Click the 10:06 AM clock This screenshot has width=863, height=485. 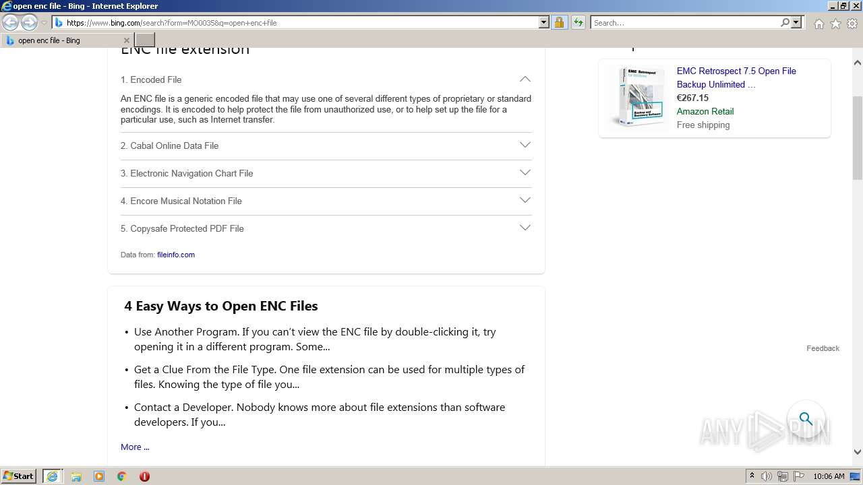[x=829, y=476]
